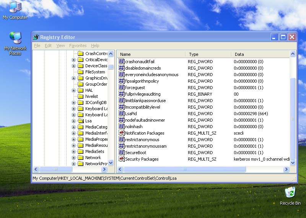This screenshot has width=306, height=218.
Task: Click the My Network Places desktop icon
Action: coord(15,38)
